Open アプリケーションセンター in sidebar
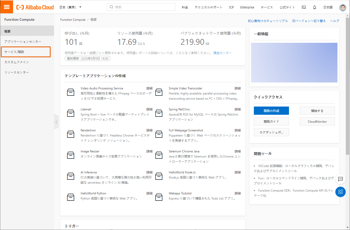Viewport: 350px width, 230px height. [27, 41]
